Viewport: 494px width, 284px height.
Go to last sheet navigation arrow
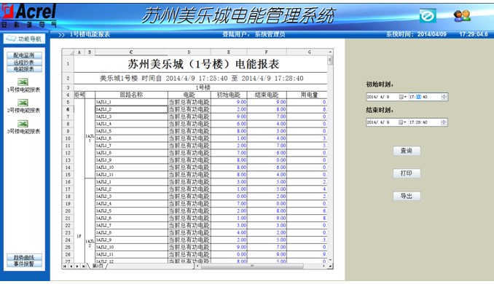tap(84, 267)
